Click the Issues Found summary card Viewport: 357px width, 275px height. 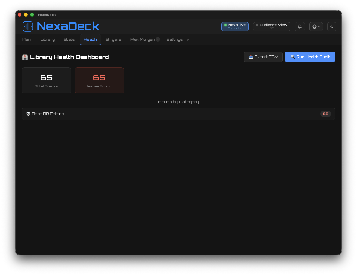coord(99,80)
